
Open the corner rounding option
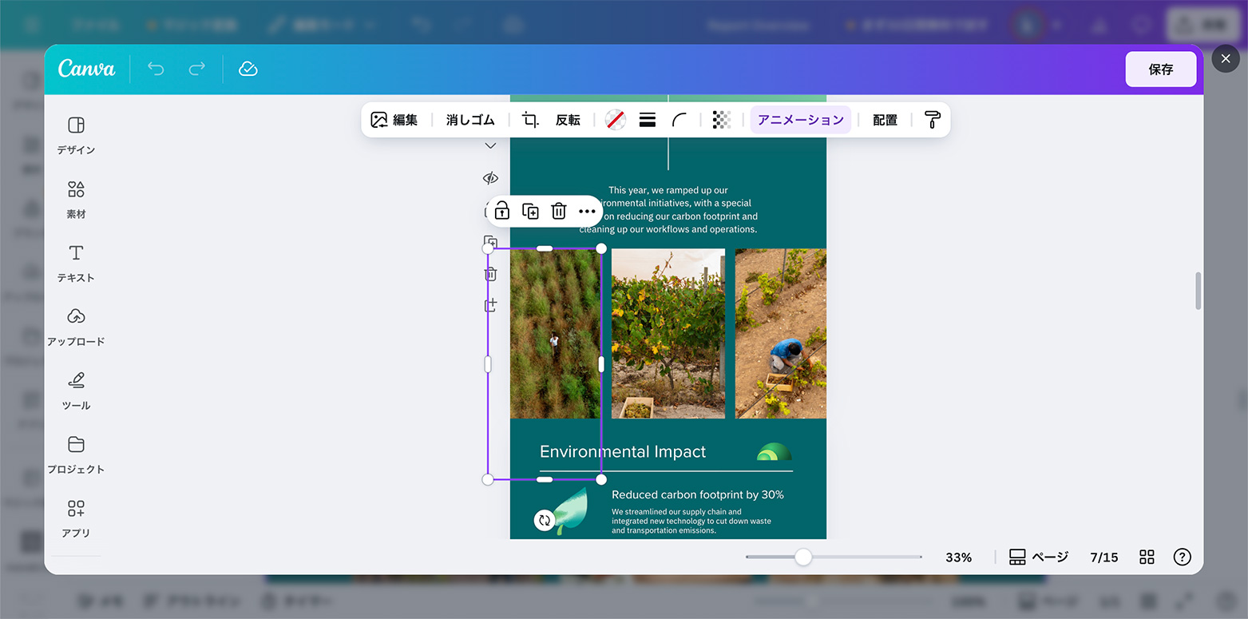pos(679,120)
